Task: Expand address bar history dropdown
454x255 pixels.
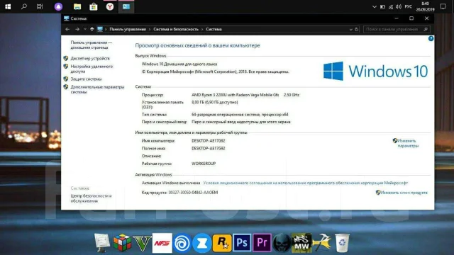Action: [350, 29]
